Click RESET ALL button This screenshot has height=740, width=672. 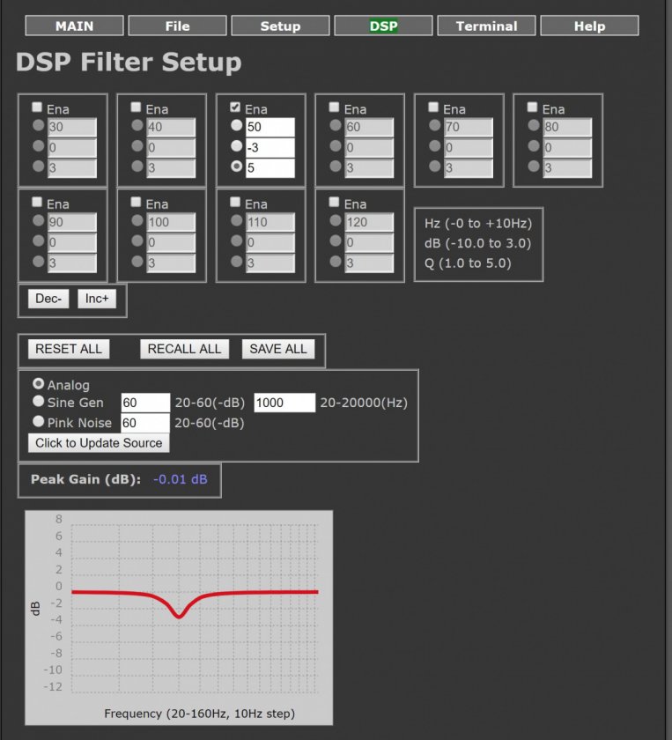tap(69, 349)
